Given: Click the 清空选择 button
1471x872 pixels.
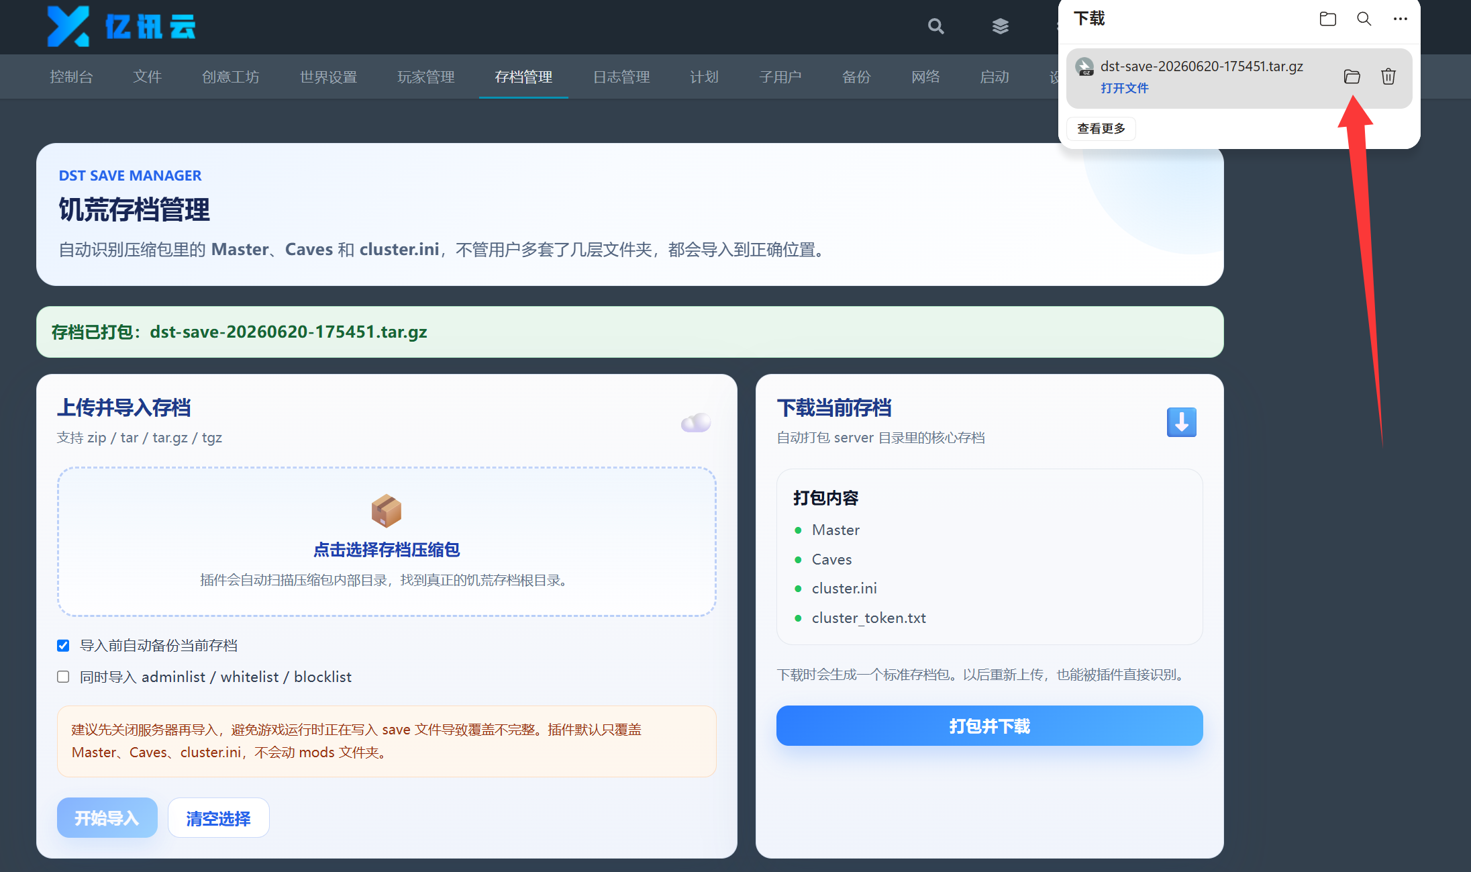Looking at the screenshot, I should (x=218, y=818).
